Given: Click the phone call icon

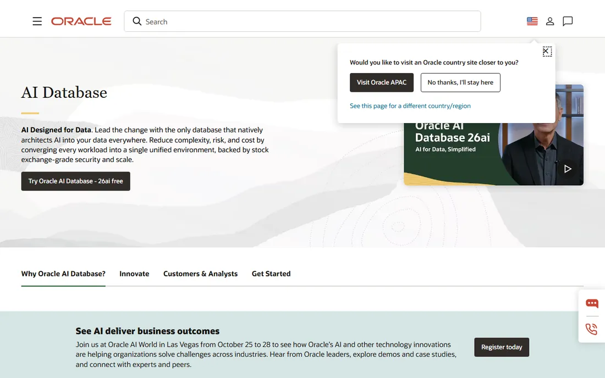Looking at the screenshot, I should [591, 329].
